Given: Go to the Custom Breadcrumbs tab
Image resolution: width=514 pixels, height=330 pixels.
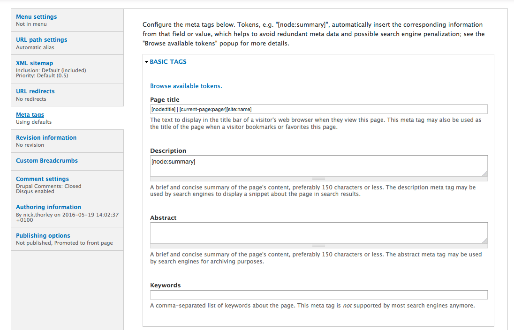Looking at the screenshot, I should pos(47,161).
